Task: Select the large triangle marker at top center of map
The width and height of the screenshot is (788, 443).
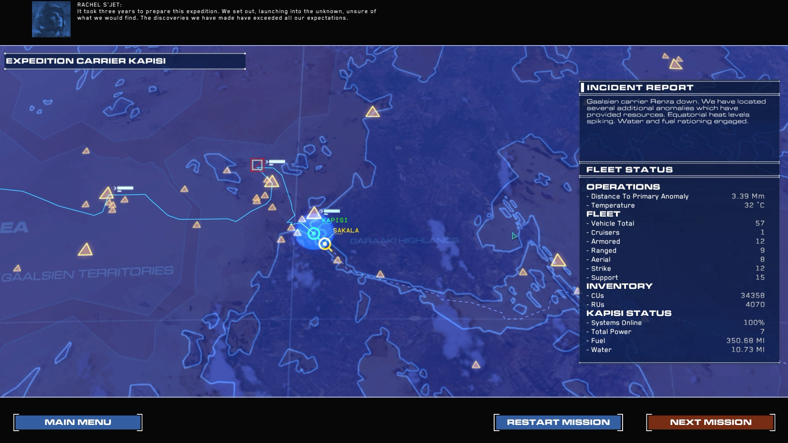Action: (372, 112)
